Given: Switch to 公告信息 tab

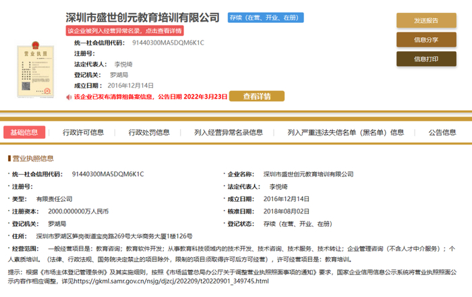Looking at the screenshot, I should 442,132.
